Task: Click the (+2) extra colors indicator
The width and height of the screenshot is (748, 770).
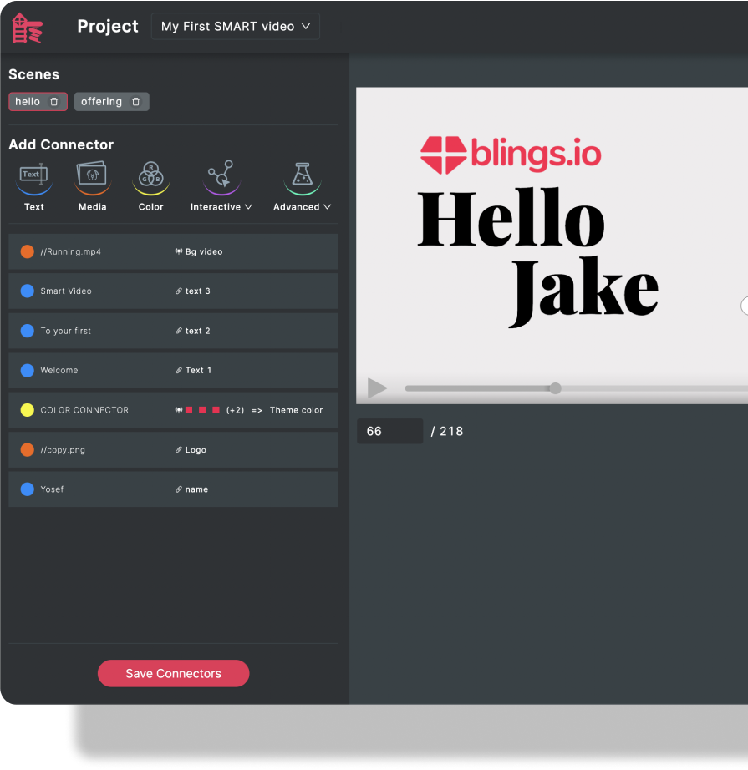Action: [236, 409]
